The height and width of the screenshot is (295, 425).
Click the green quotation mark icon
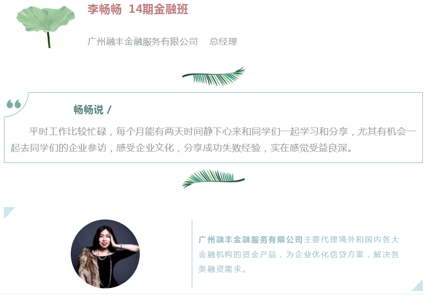tap(14, 104)
